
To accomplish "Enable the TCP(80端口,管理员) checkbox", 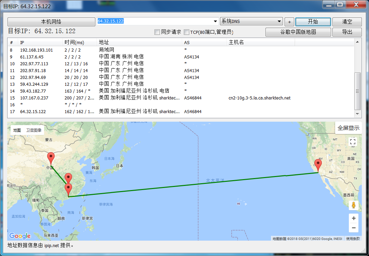I will click(x=187, y=32).
